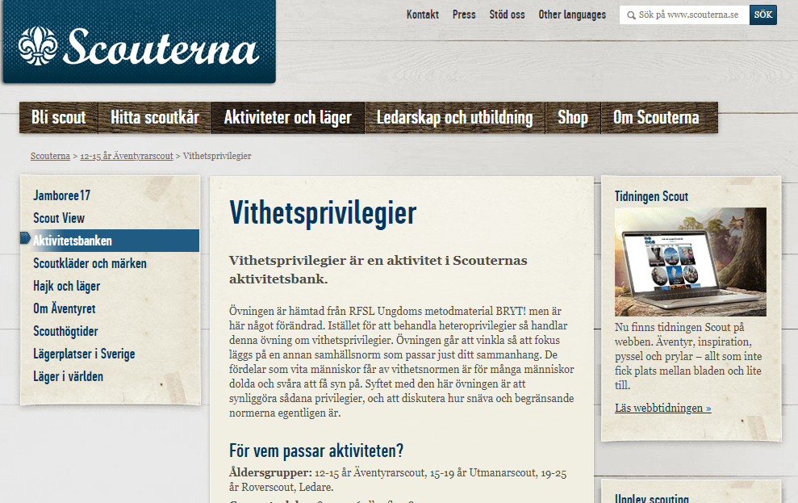Open the Press page
798x503 pixels.
tap(464, 15)
